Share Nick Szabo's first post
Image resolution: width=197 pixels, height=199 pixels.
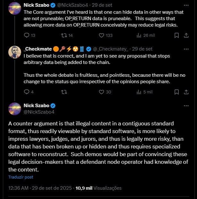[186, 35]
